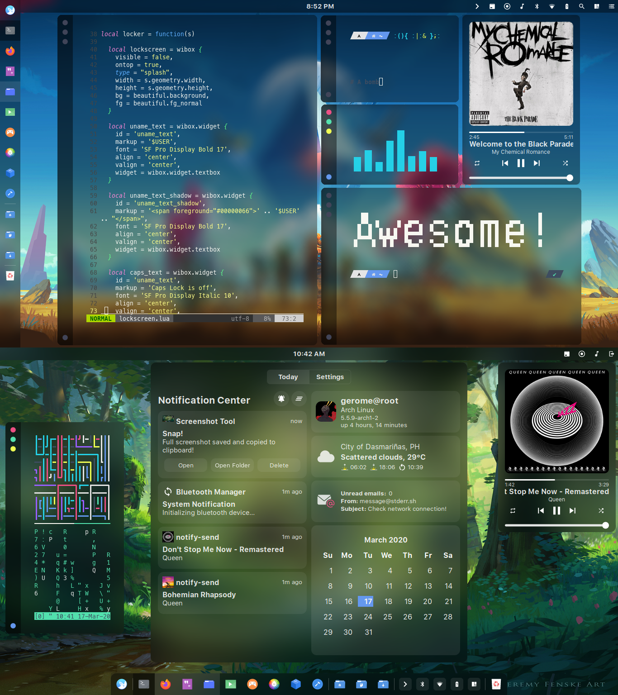Toggle repeat on the Queen player
The width and height of the screenshot is (618, 695).
pos(513,511)
